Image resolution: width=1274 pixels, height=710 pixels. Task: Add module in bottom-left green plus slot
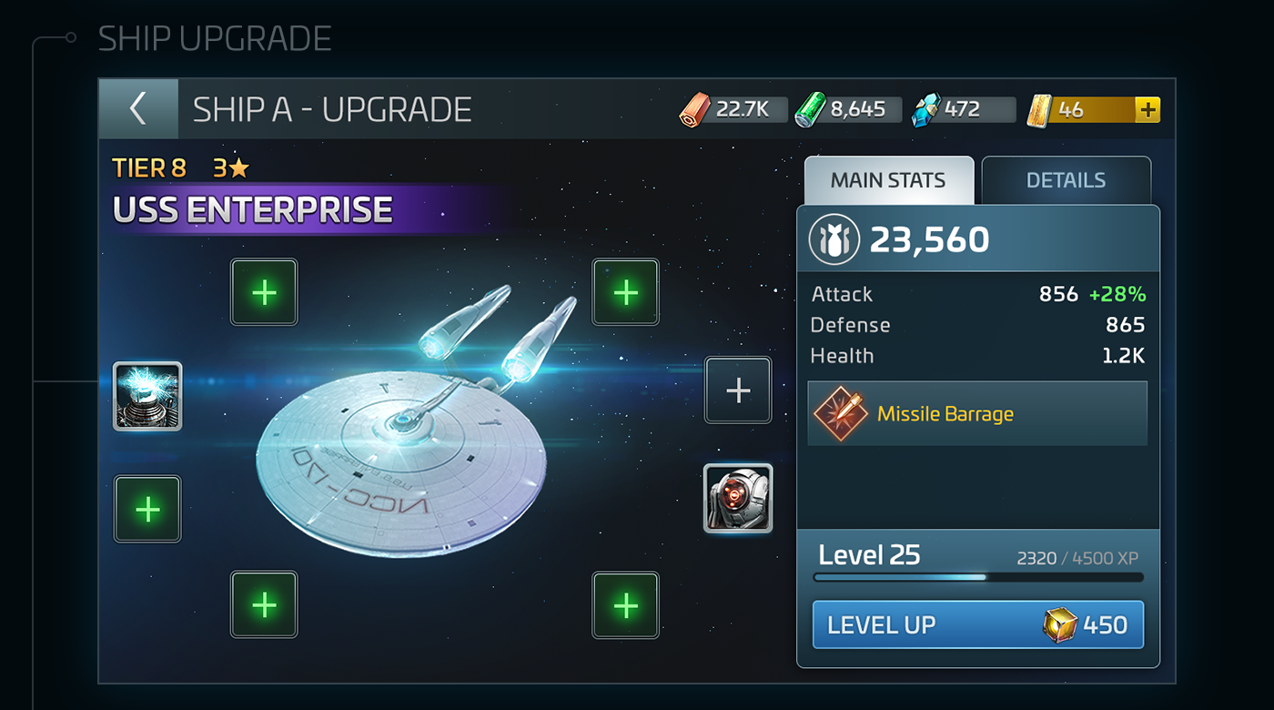coord(264,604)
